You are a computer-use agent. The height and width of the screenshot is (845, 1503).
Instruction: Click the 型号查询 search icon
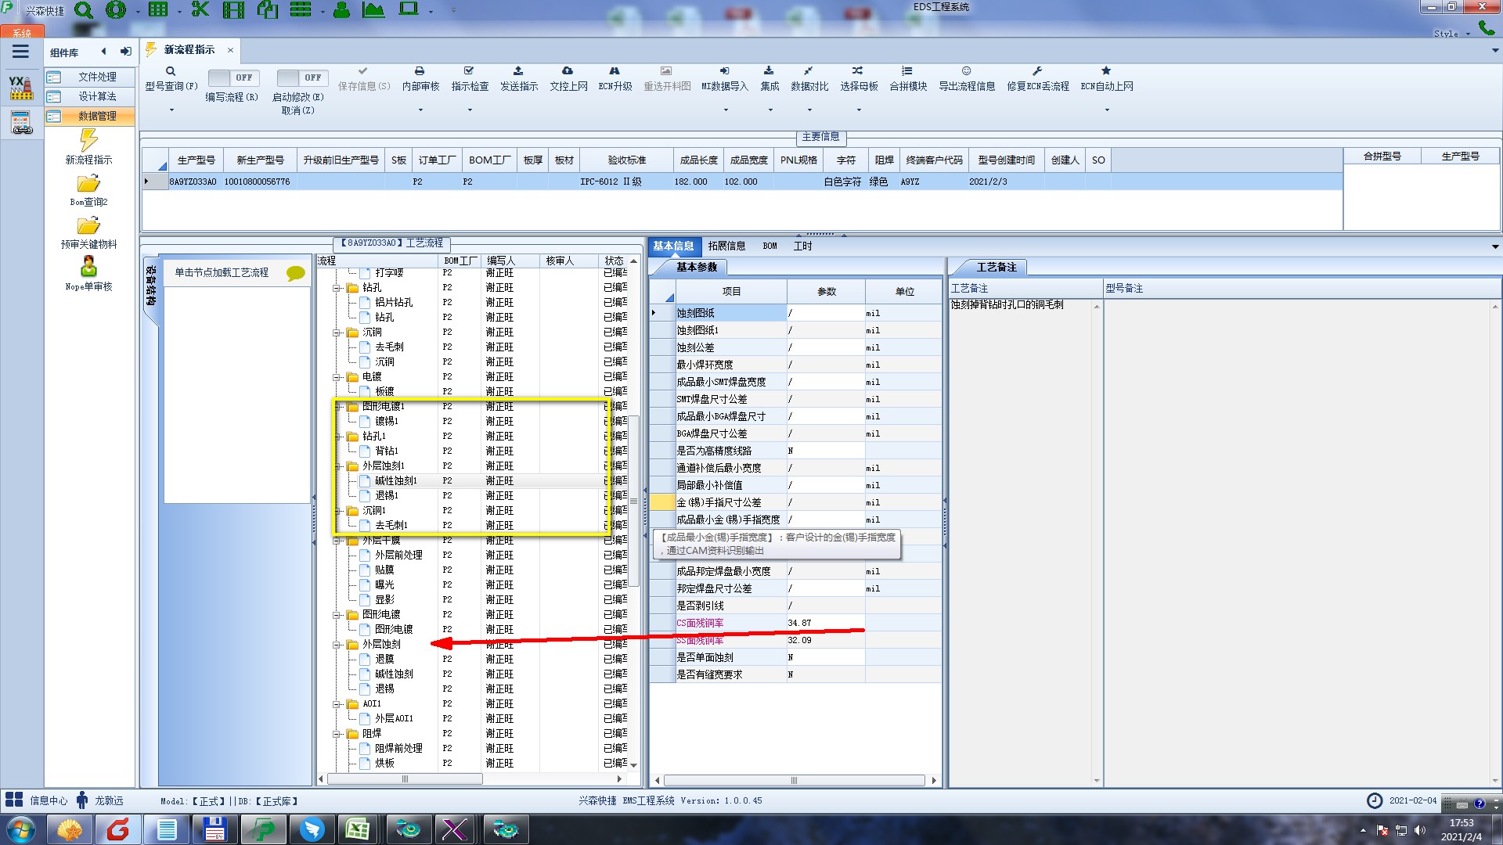(170, 71)
